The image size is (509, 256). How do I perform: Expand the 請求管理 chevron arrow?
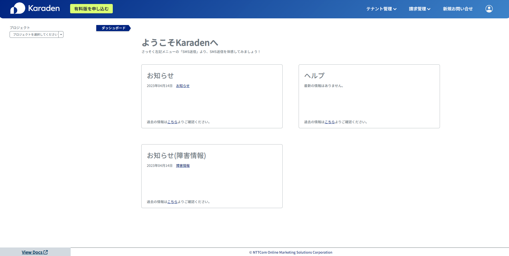click(429, 9)
